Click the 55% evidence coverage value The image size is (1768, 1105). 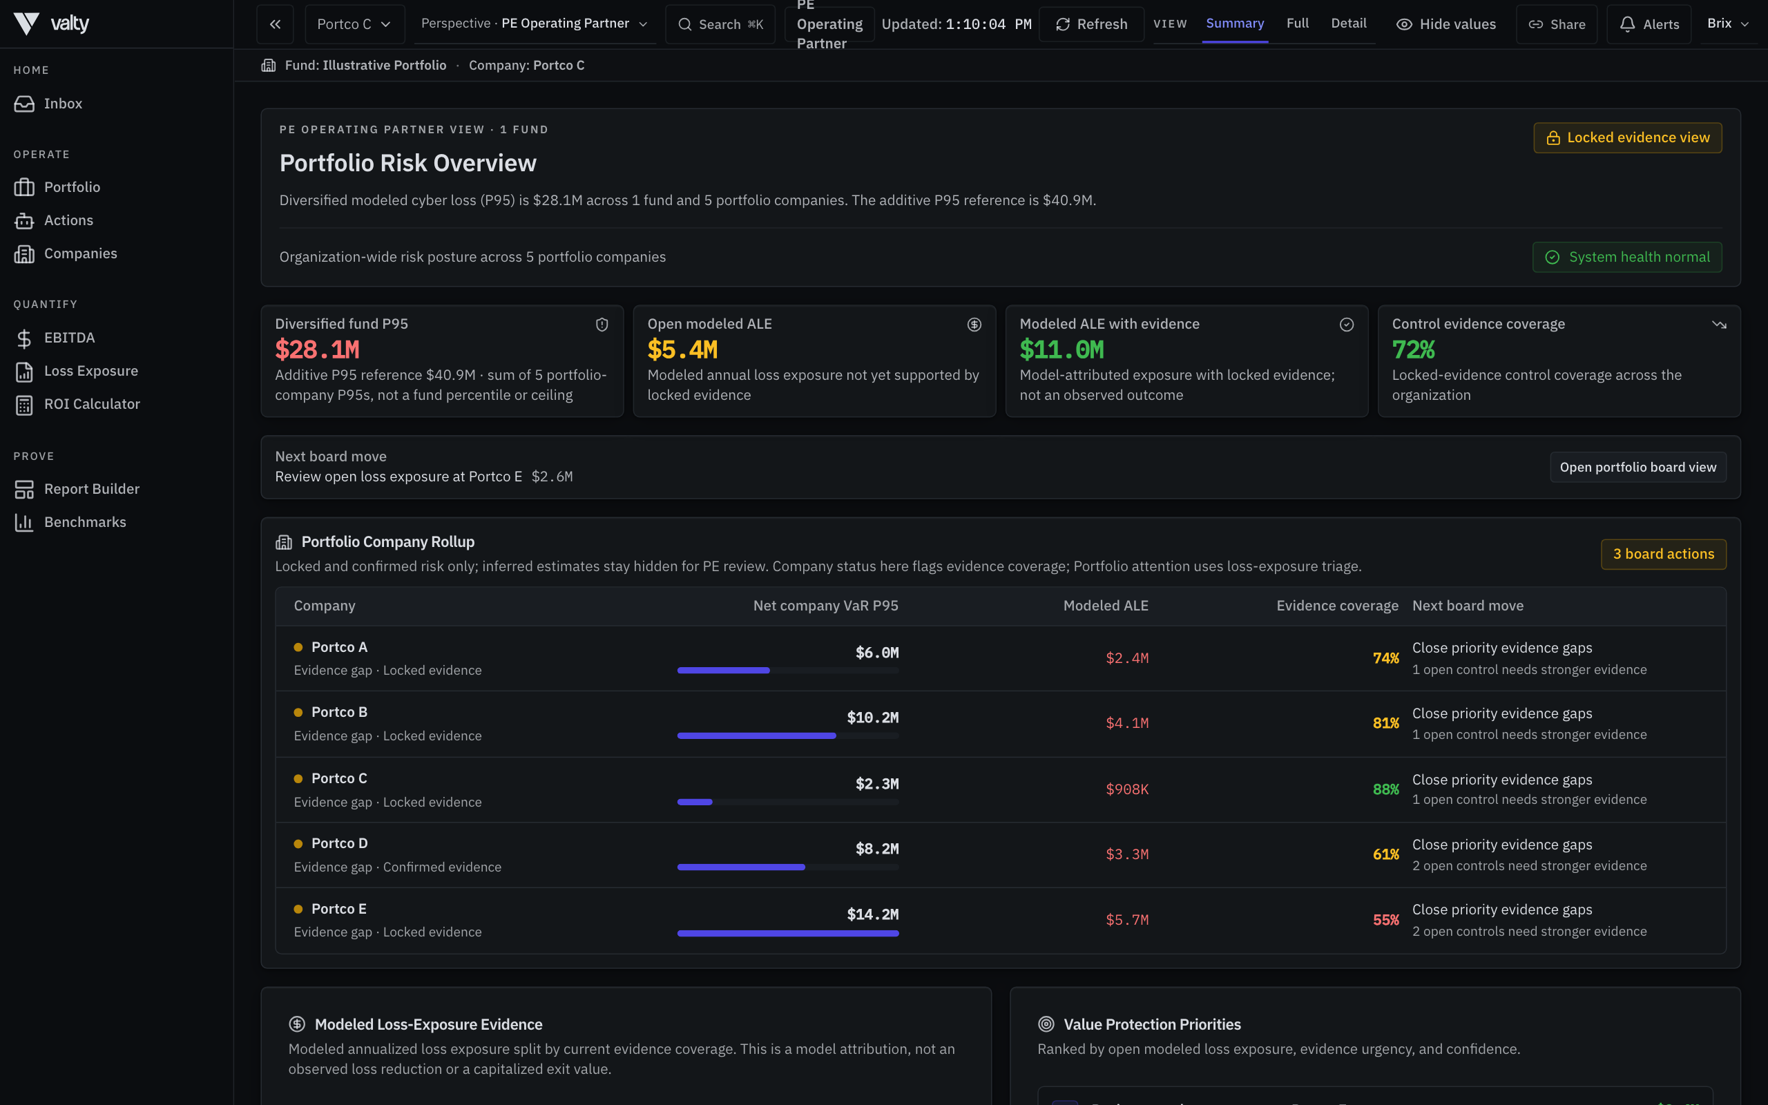click(x=1385, y=920)
